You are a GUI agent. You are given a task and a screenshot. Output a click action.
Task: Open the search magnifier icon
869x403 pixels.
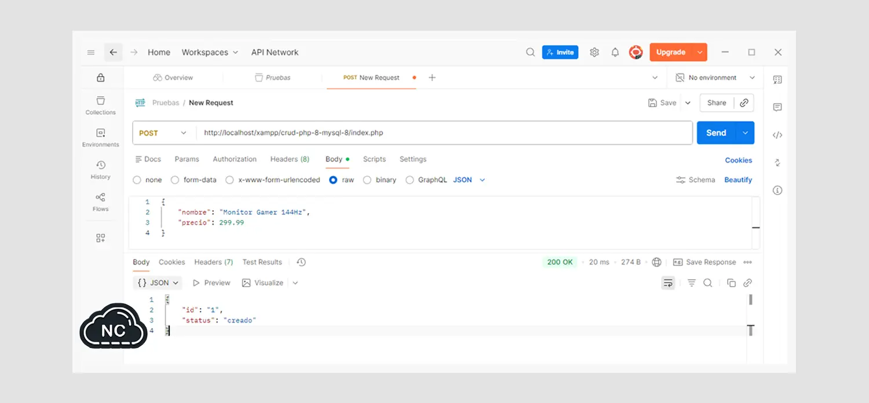530,52
